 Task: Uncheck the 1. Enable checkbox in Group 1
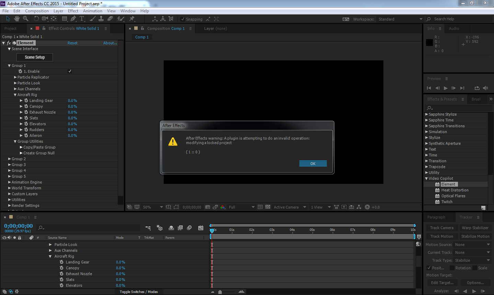(70, 71)
